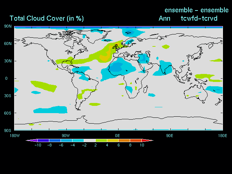Viewport: 232px width, 174px height.
Task: Click the -8 colorbar value label
Action: click(50, 145)
